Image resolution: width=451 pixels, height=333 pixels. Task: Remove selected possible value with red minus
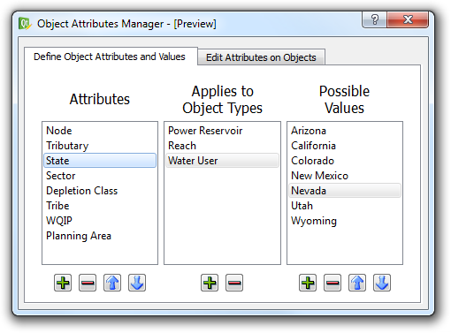(333, 283)
